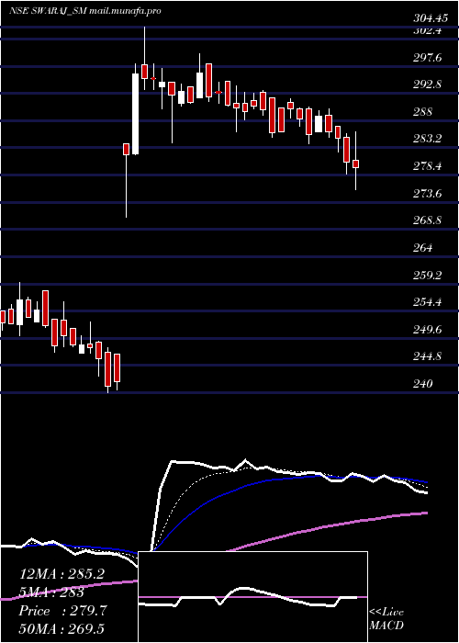Screen dimensions: 459x643
Task: Click the 264 price axis label
Action: 422,248
